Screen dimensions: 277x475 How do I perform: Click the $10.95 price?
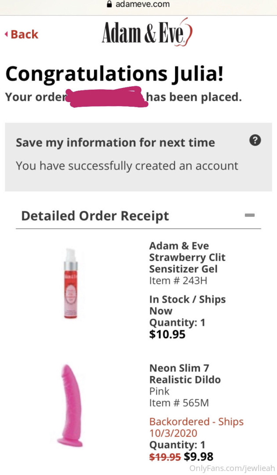pyautogui.click(x=167, y=335)
